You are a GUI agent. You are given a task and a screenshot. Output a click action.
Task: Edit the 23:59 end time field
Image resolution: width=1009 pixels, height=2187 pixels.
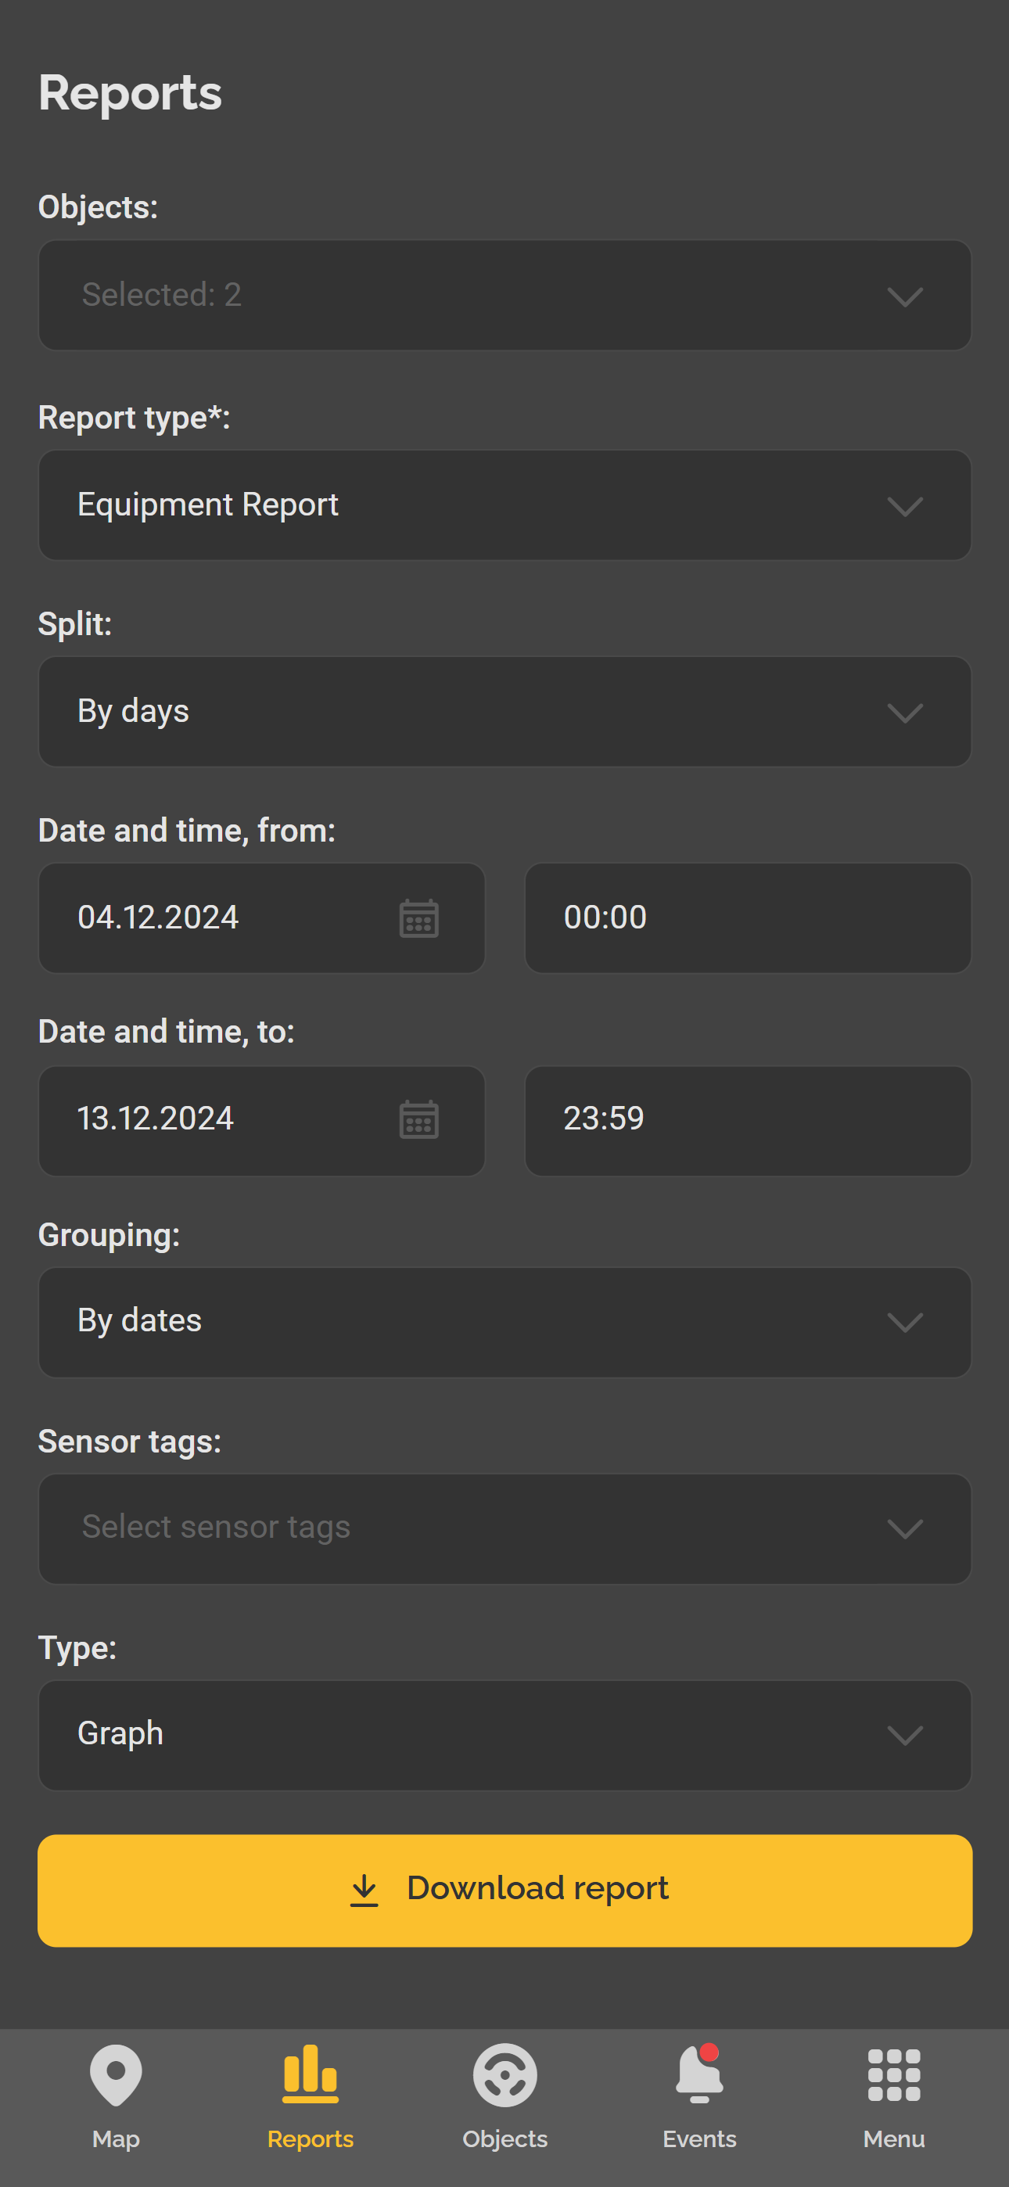pos(748,1121)
